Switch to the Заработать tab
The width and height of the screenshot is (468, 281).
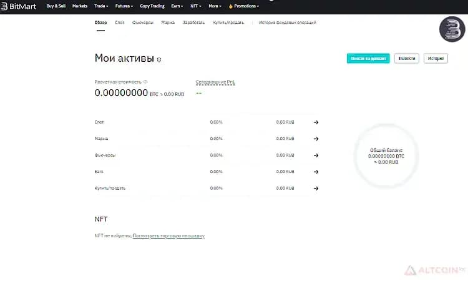tap(193, 22)
